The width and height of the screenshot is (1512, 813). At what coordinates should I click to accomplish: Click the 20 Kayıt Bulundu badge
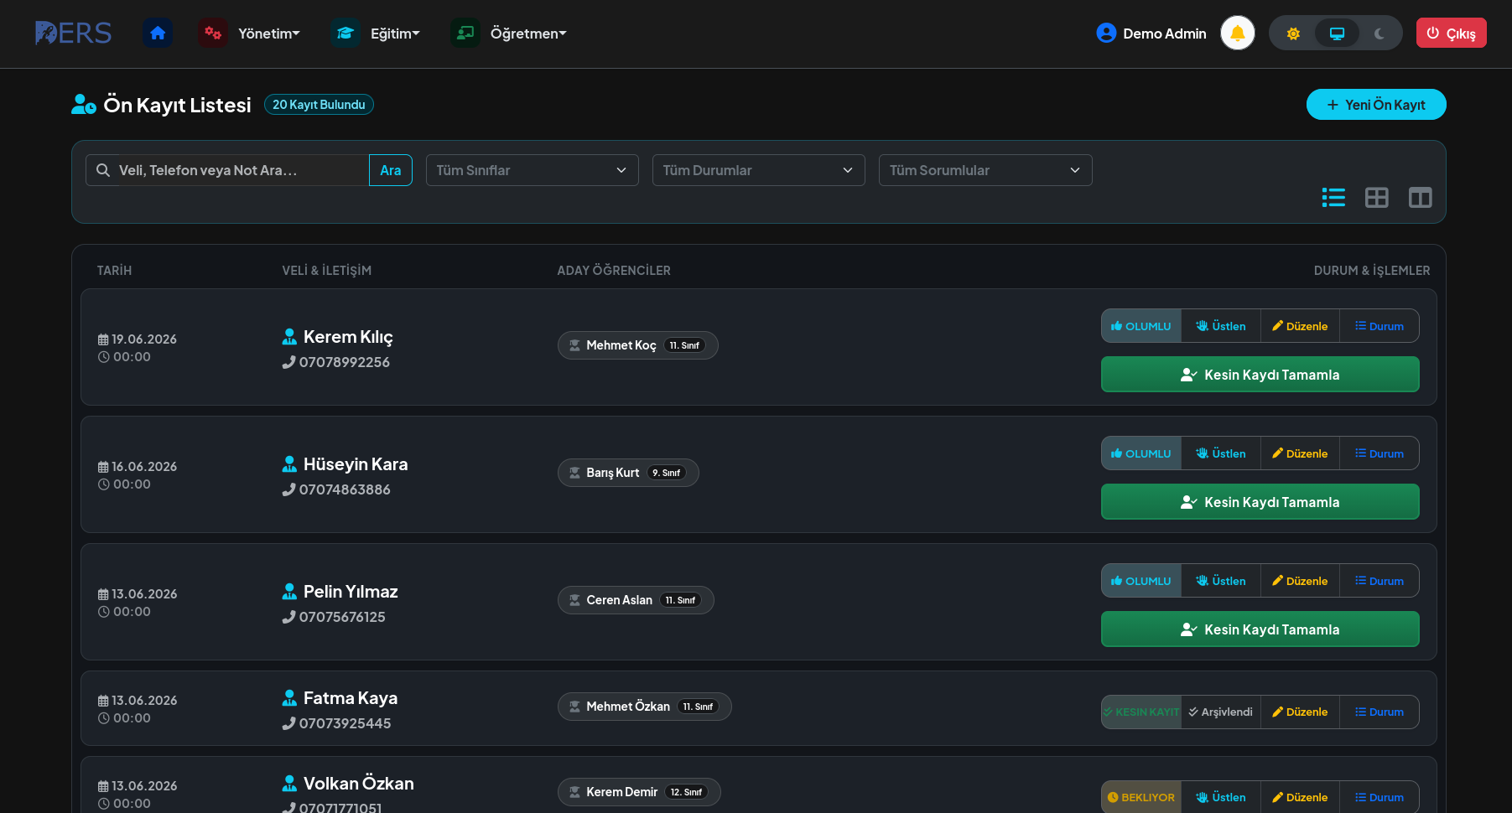319,105
